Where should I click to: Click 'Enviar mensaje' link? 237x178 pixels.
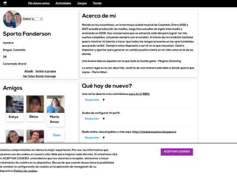click(46, 76)
